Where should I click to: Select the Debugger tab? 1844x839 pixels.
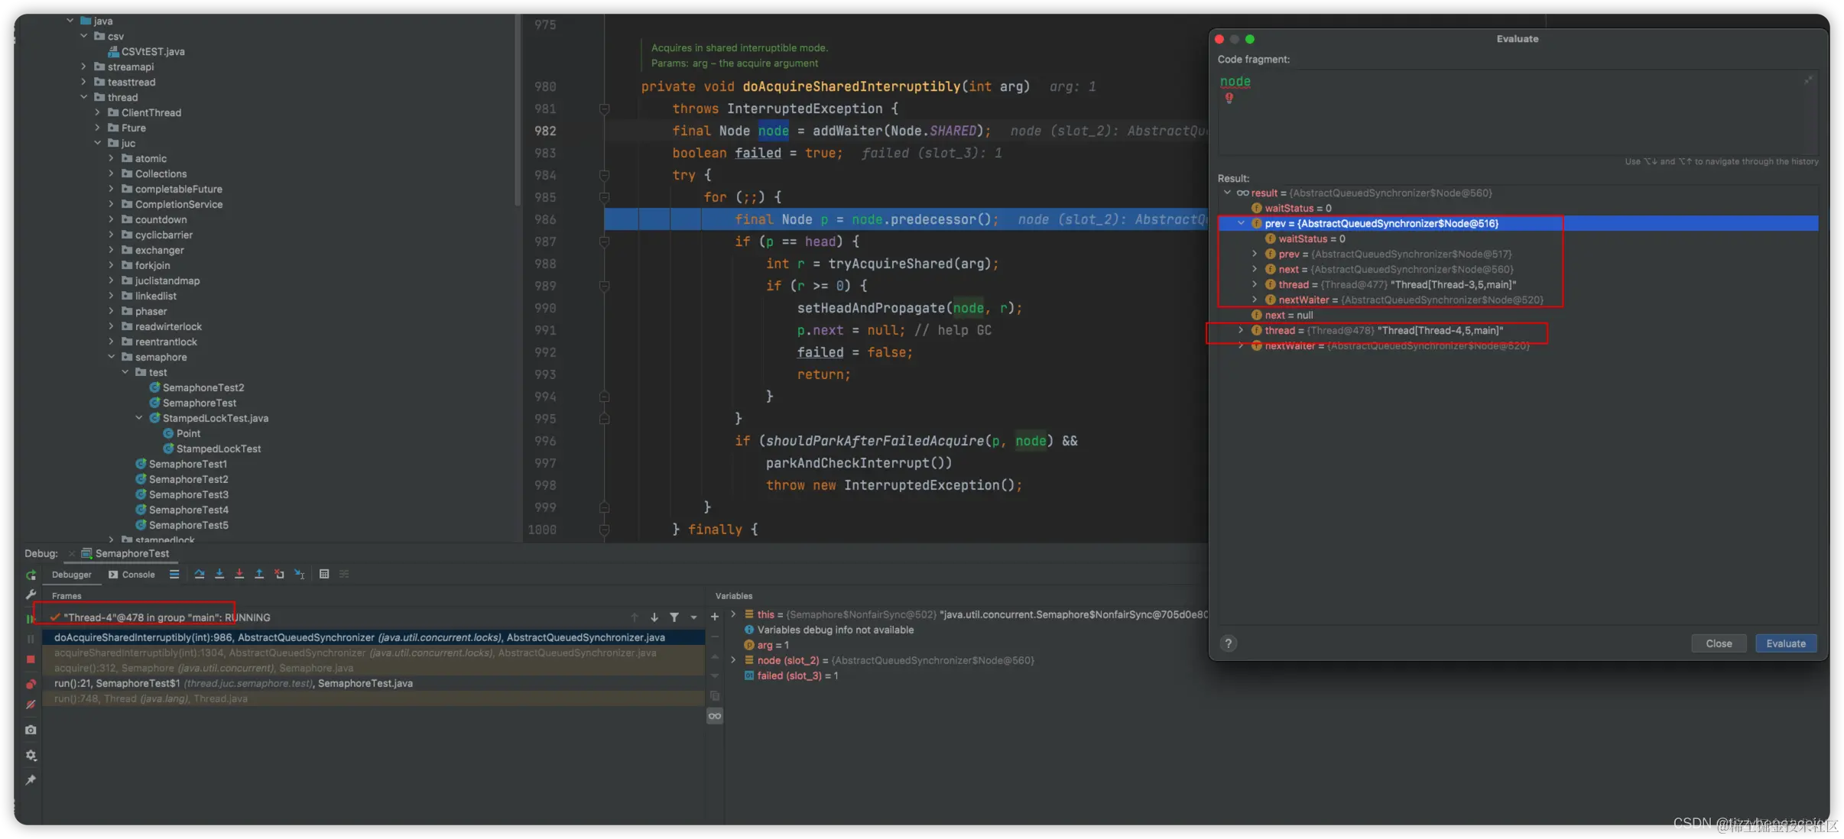71,575
